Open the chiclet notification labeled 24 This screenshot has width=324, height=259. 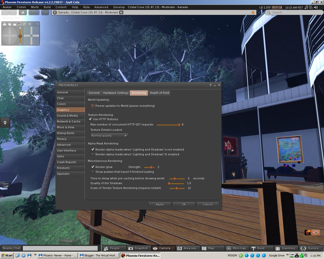pos(316,232)
